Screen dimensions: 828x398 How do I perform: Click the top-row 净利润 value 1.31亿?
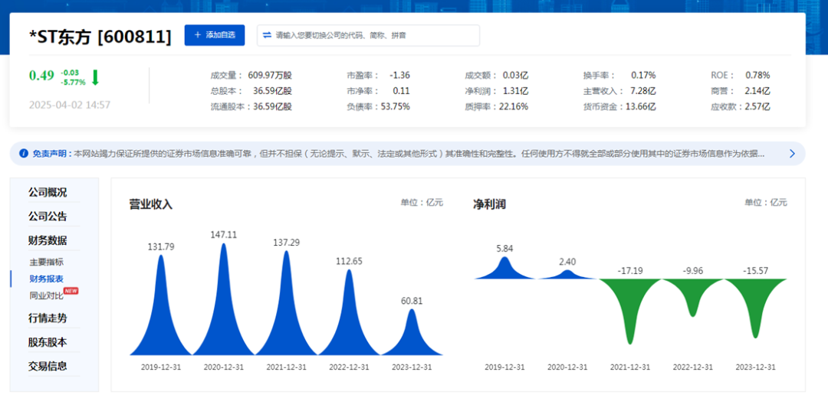coord(515,90)
